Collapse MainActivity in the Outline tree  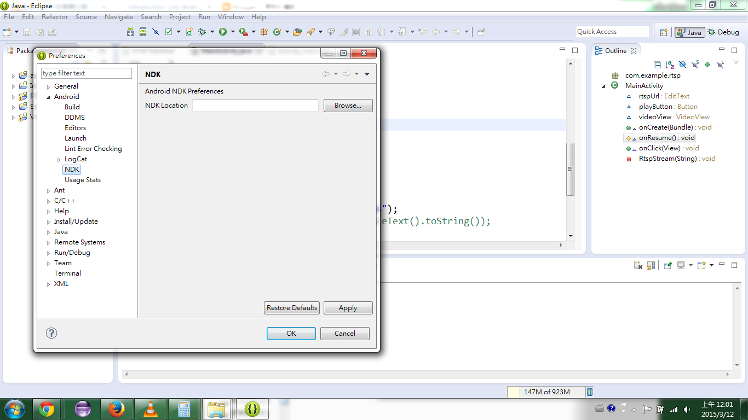coord(603,86)
